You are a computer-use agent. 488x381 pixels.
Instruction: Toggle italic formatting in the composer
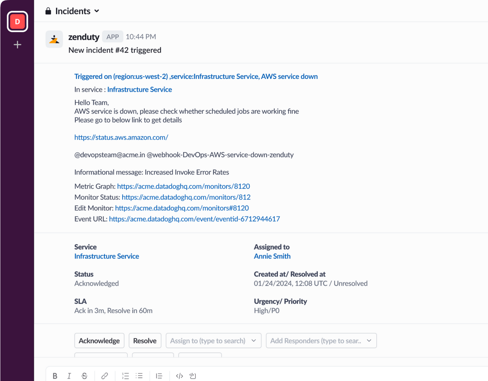(69, 376)
